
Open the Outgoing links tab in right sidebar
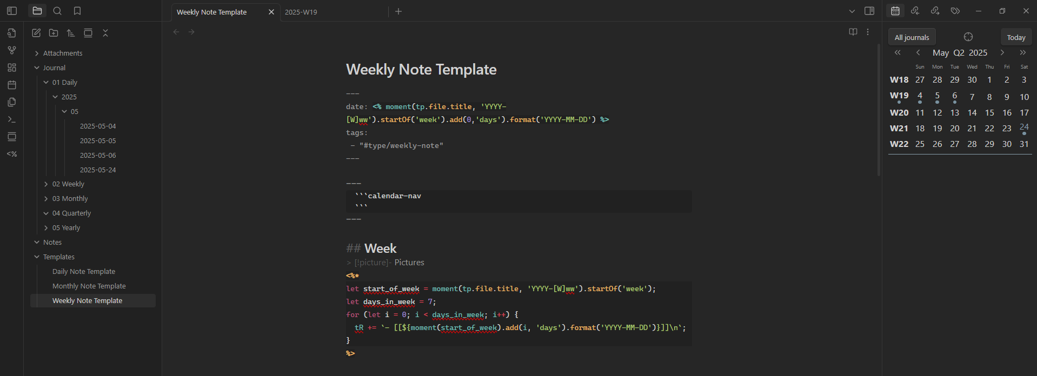(x=935, y=11)
